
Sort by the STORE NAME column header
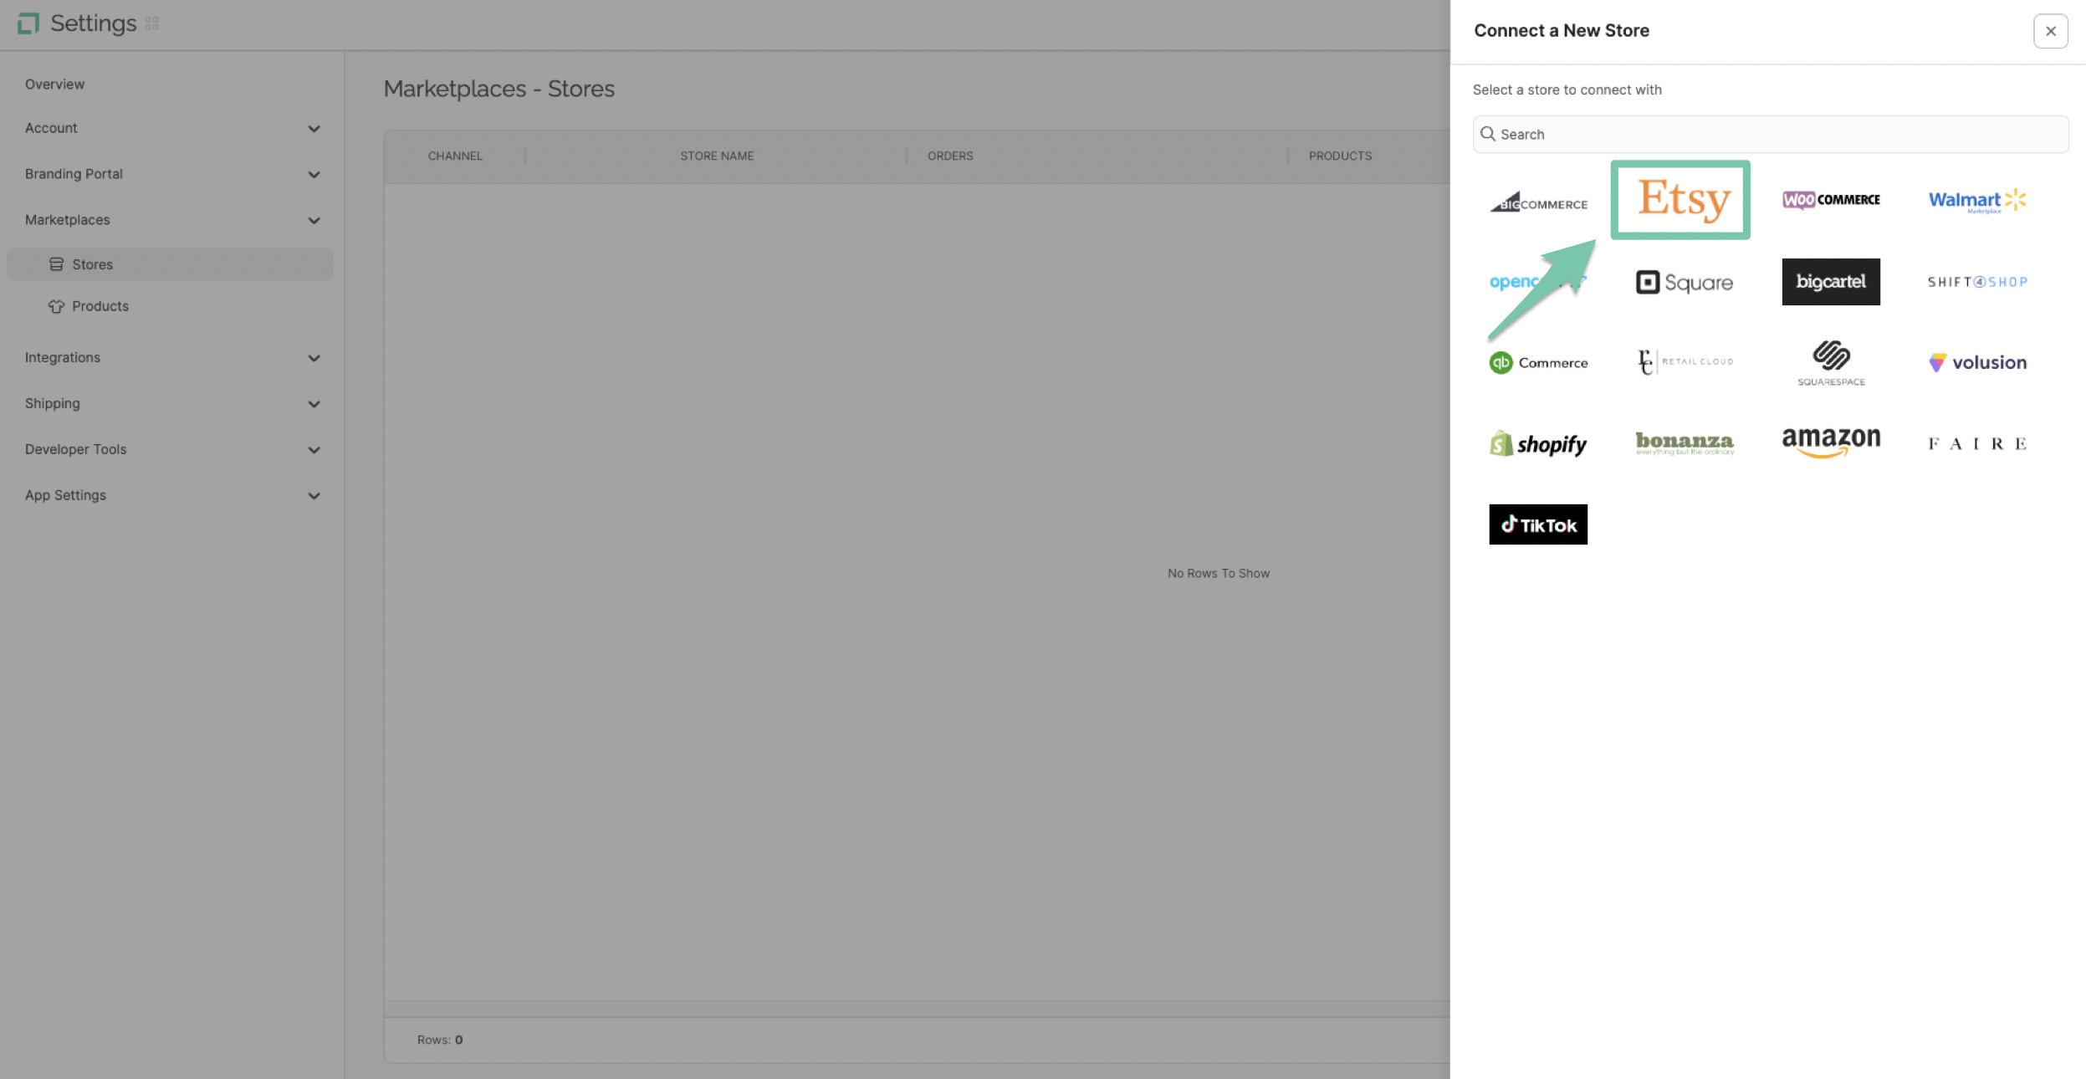click(717, 156)
